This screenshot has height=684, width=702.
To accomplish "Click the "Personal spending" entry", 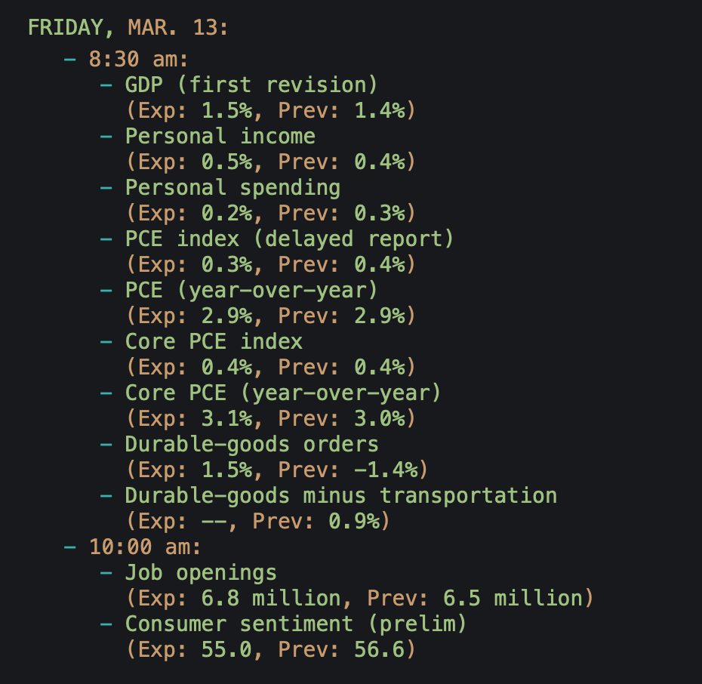I will (x=232, y=187).
